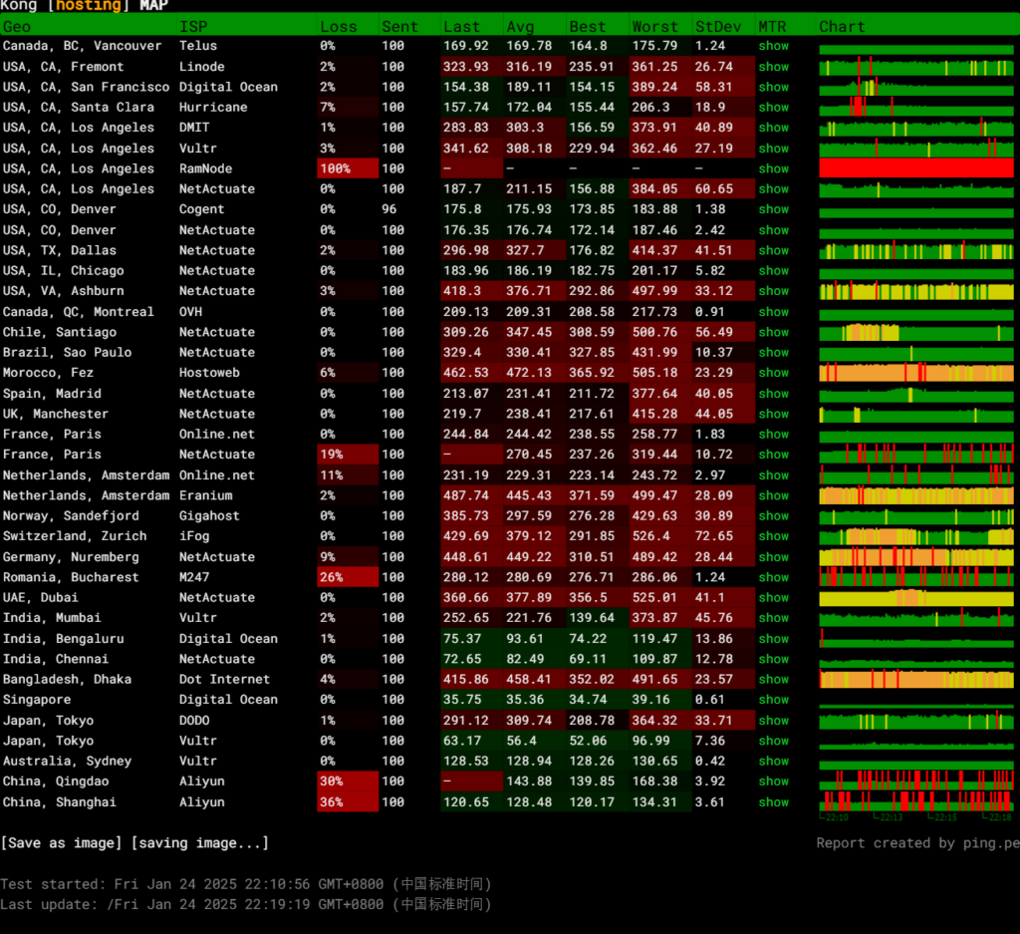Image resolution: width=1020 pixels, height=934 pixels.
Task: Click the StDev column header
Action: [x=718, y=27]
